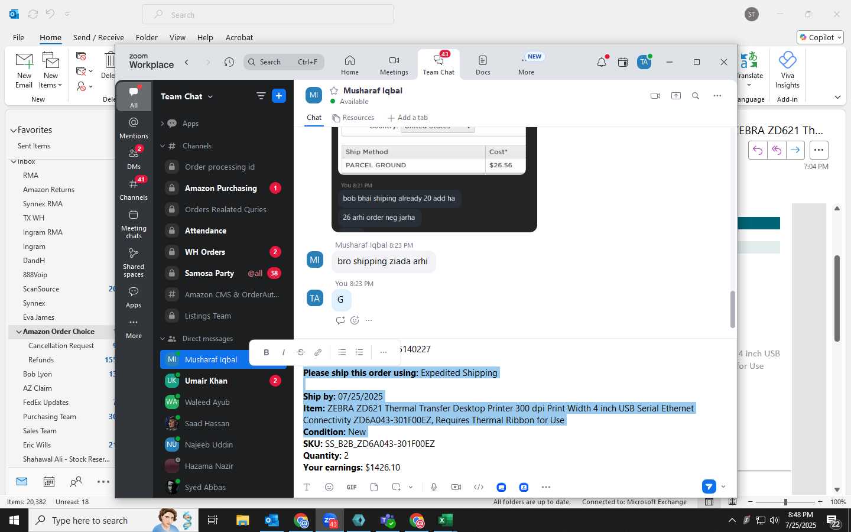Open Excel from Windows taskbar
This screenshot has height=532, width=851.
445,520
